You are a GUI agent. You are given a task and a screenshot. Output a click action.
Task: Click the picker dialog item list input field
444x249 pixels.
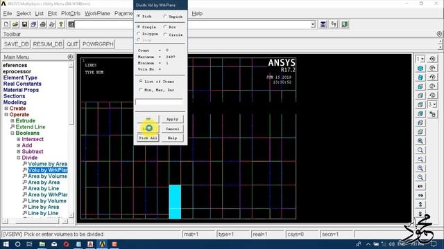(159, 102)
